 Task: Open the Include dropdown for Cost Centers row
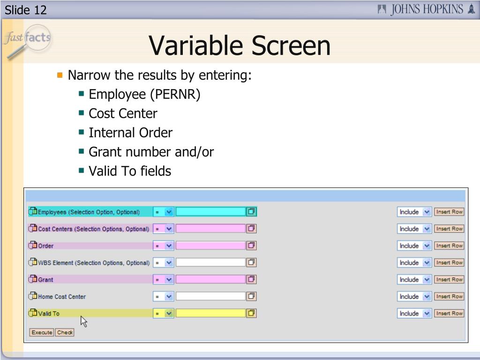point(414,229)
